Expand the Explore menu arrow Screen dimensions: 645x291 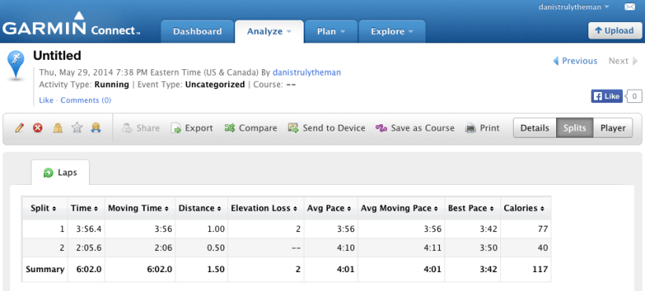tap(411, 31)
